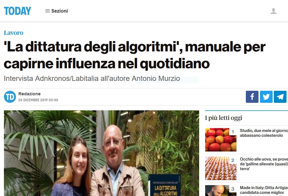
Task: Share article via Telegram icon
Action: coord(280,96)
